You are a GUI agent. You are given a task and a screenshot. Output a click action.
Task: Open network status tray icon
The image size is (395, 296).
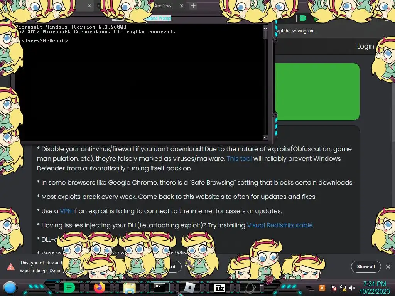[x=343, y=288]
